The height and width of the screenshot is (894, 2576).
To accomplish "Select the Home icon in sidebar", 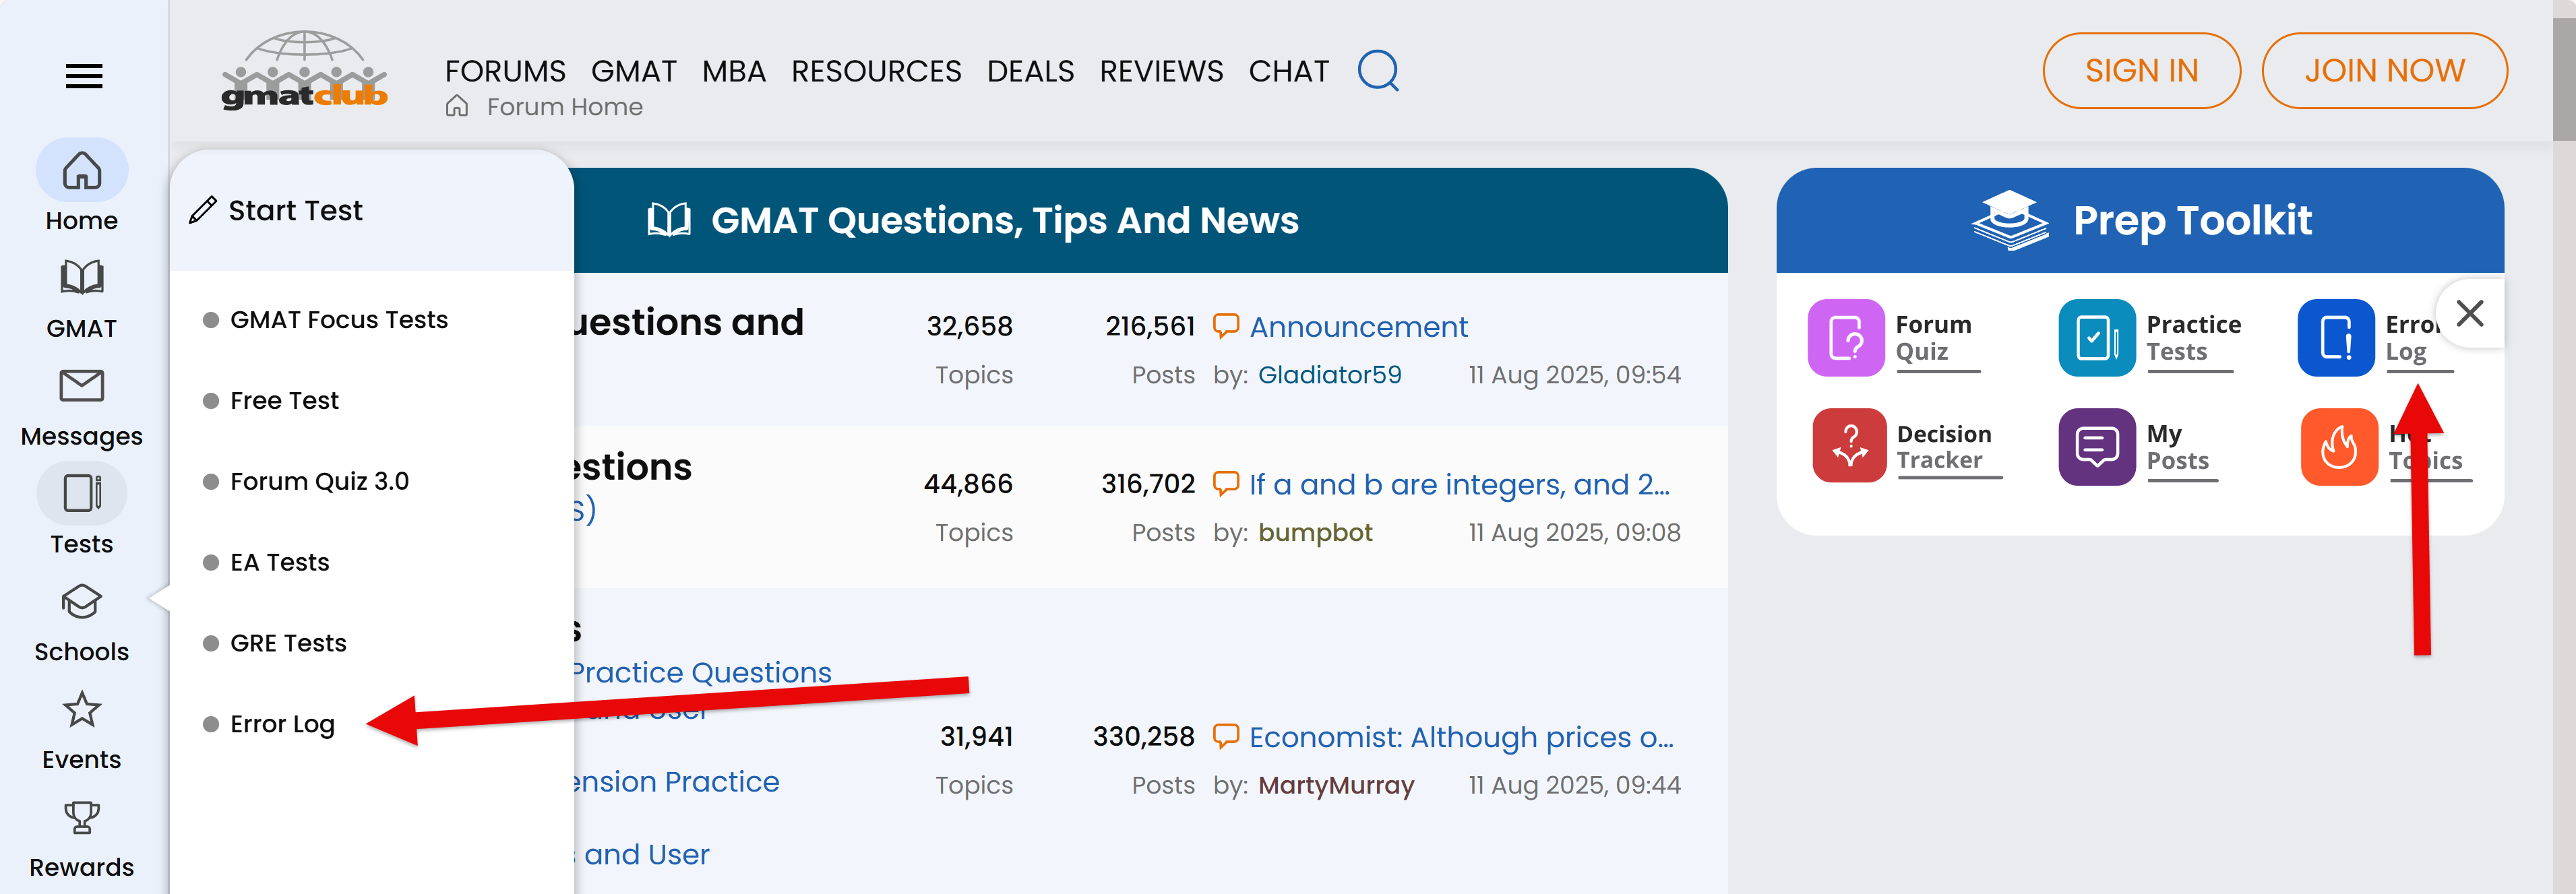I will click(82, 170).
